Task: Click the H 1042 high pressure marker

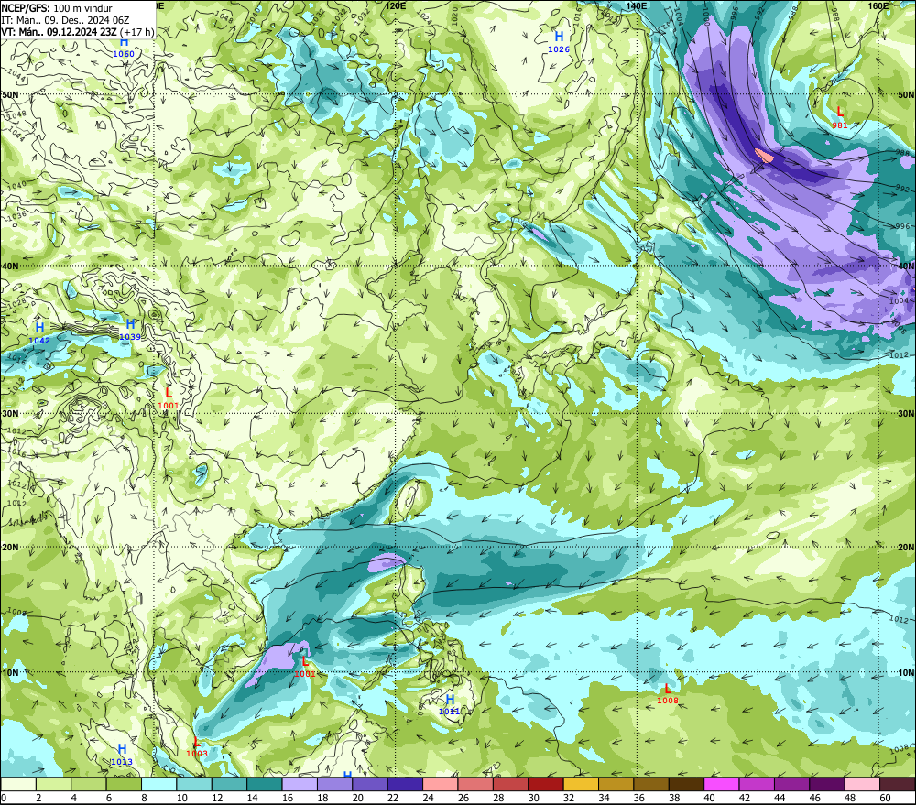Action: 39,333
